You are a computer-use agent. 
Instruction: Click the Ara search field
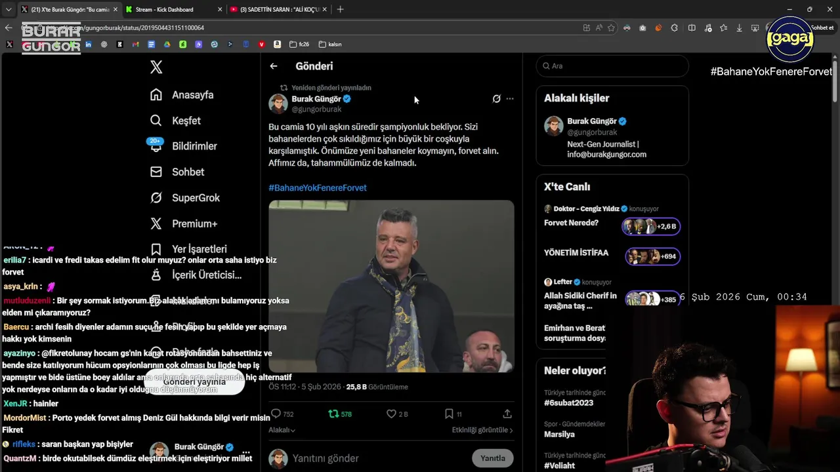(x=612, y=66)
